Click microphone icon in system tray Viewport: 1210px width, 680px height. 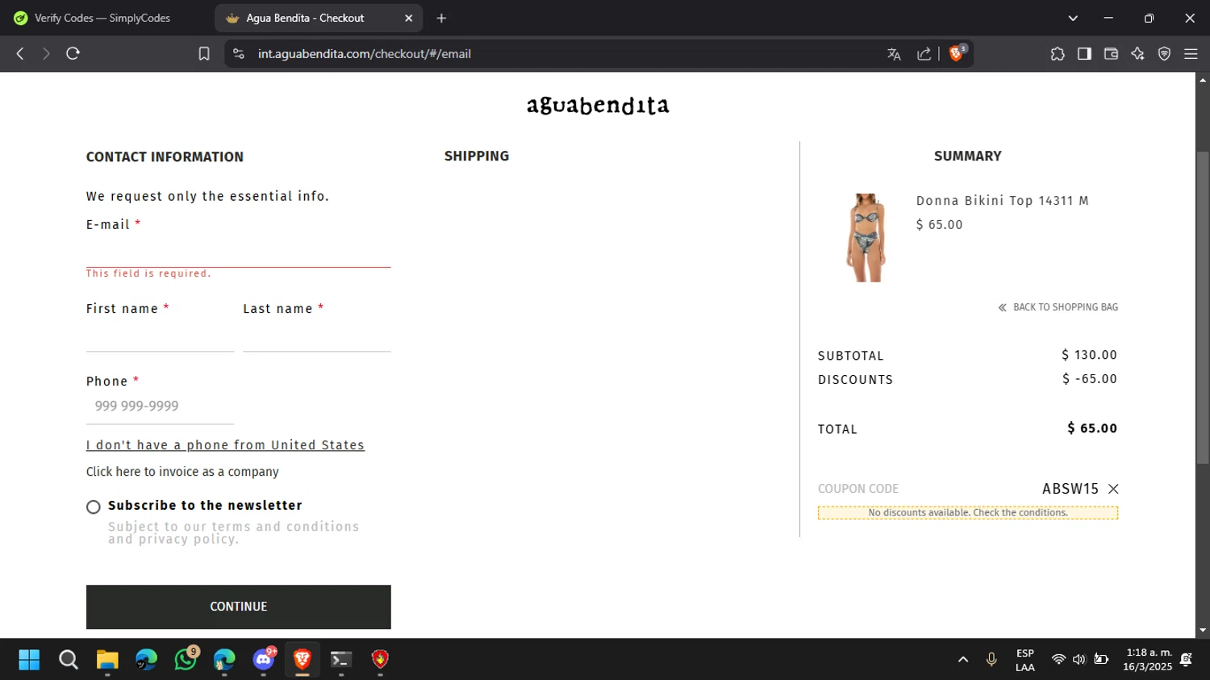pos(991,660)
